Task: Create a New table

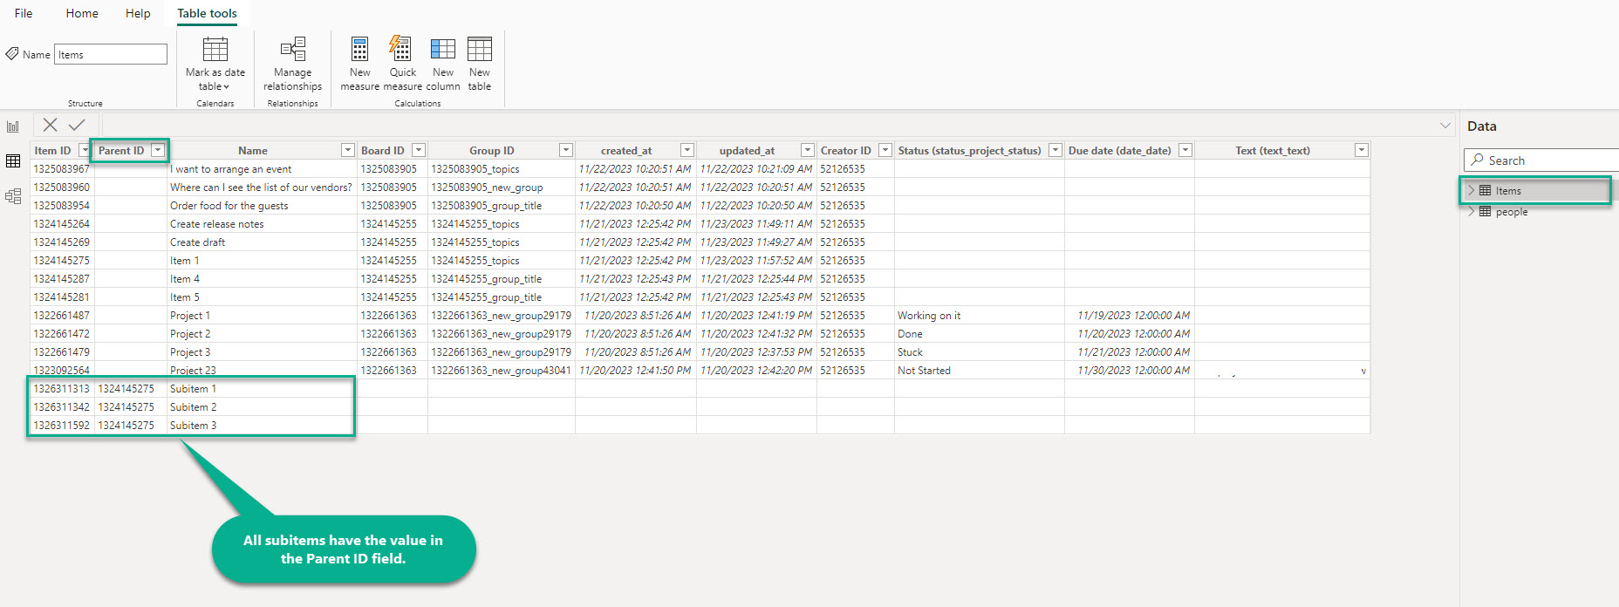Action: (x=479, y=50)
